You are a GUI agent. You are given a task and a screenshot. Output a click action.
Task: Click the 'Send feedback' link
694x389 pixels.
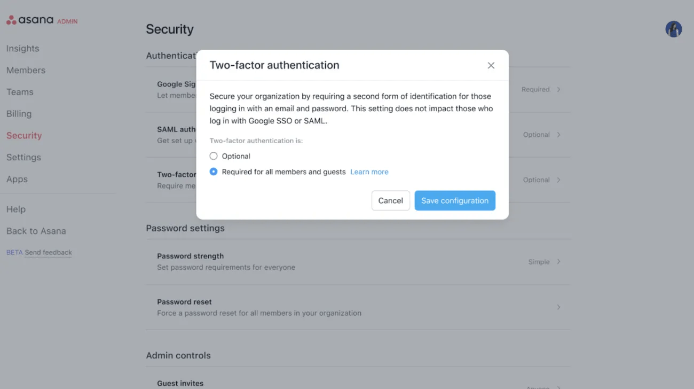(x=48, y=252)
